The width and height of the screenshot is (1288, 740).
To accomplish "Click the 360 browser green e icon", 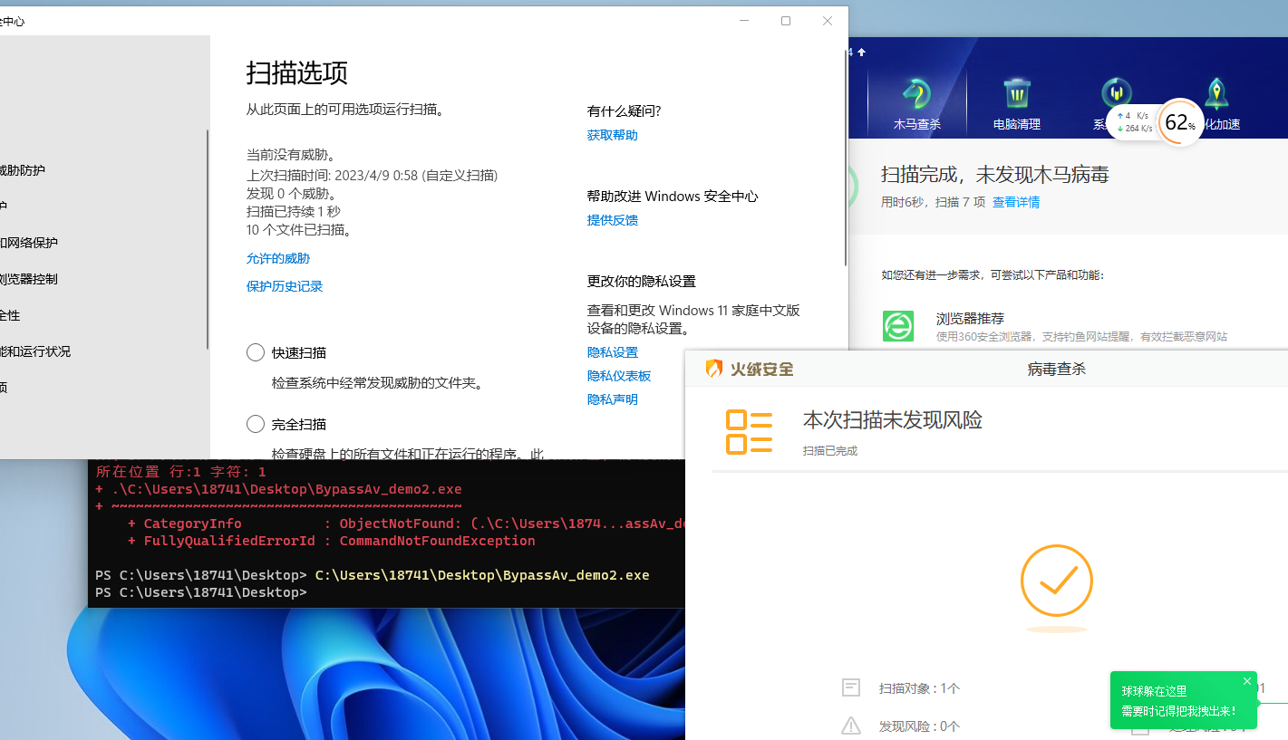I will pos(898,326).
